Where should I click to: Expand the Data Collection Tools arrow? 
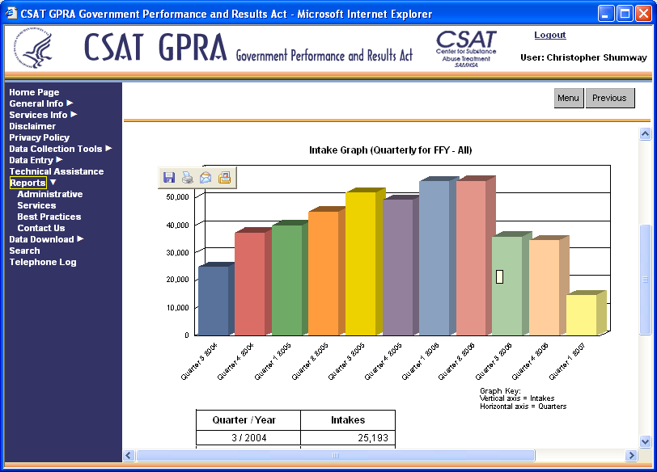pos(108,149)
